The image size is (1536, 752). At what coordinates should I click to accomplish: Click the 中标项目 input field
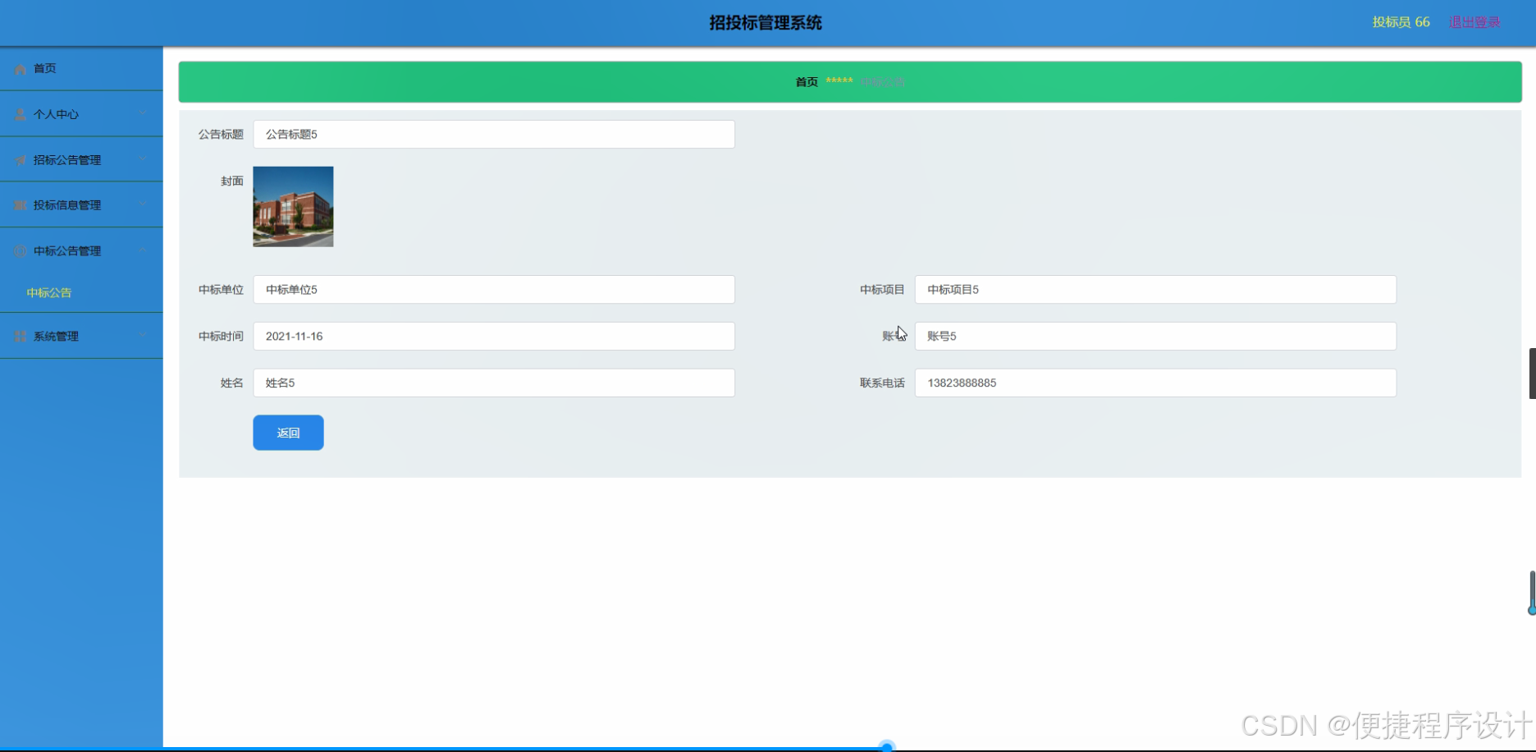pyautogui.click(x=1155, y=290)
